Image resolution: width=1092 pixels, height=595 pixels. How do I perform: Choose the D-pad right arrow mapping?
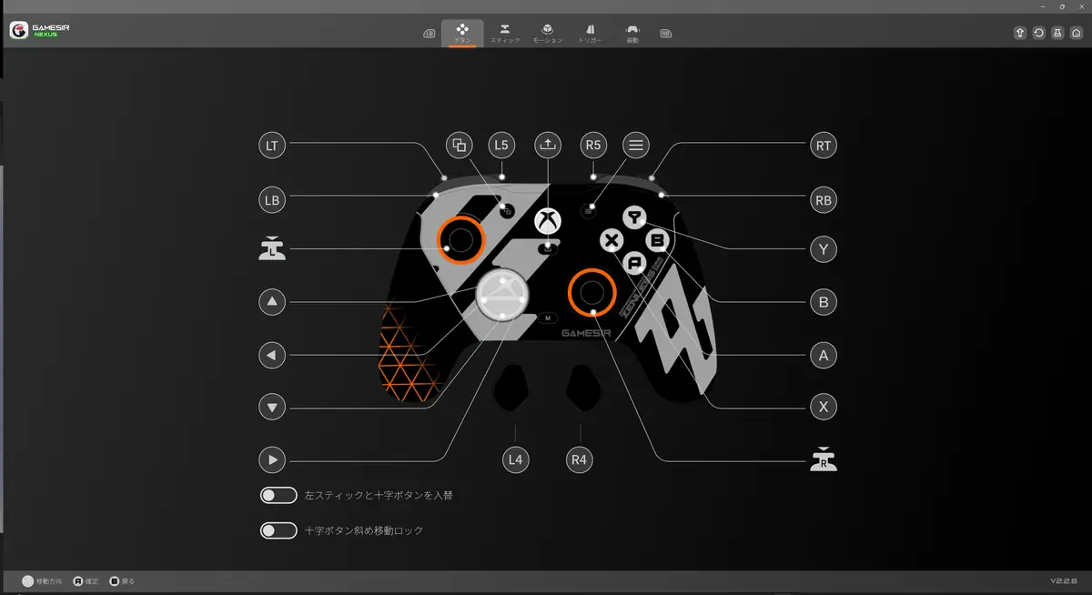[272, 460]
